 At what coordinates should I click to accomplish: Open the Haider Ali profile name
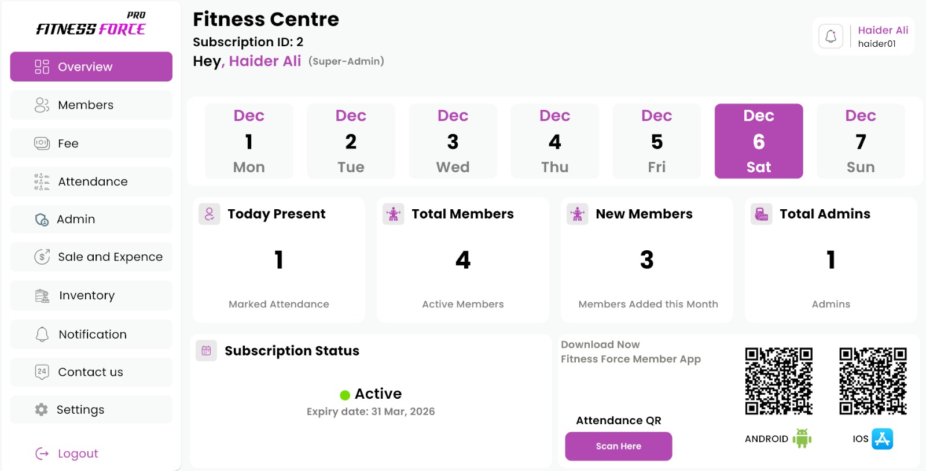coord(883,30)
